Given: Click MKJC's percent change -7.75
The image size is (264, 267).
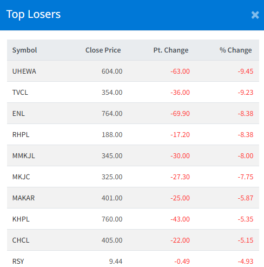Looking at the screenshot, I should (x=246, y=177).
